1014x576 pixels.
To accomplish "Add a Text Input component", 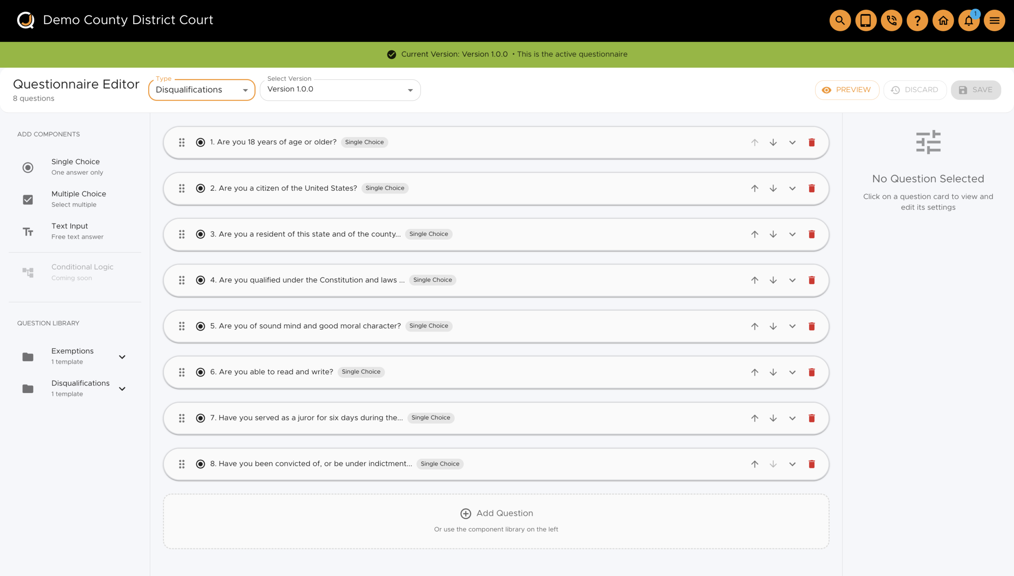I will point(70,231).
